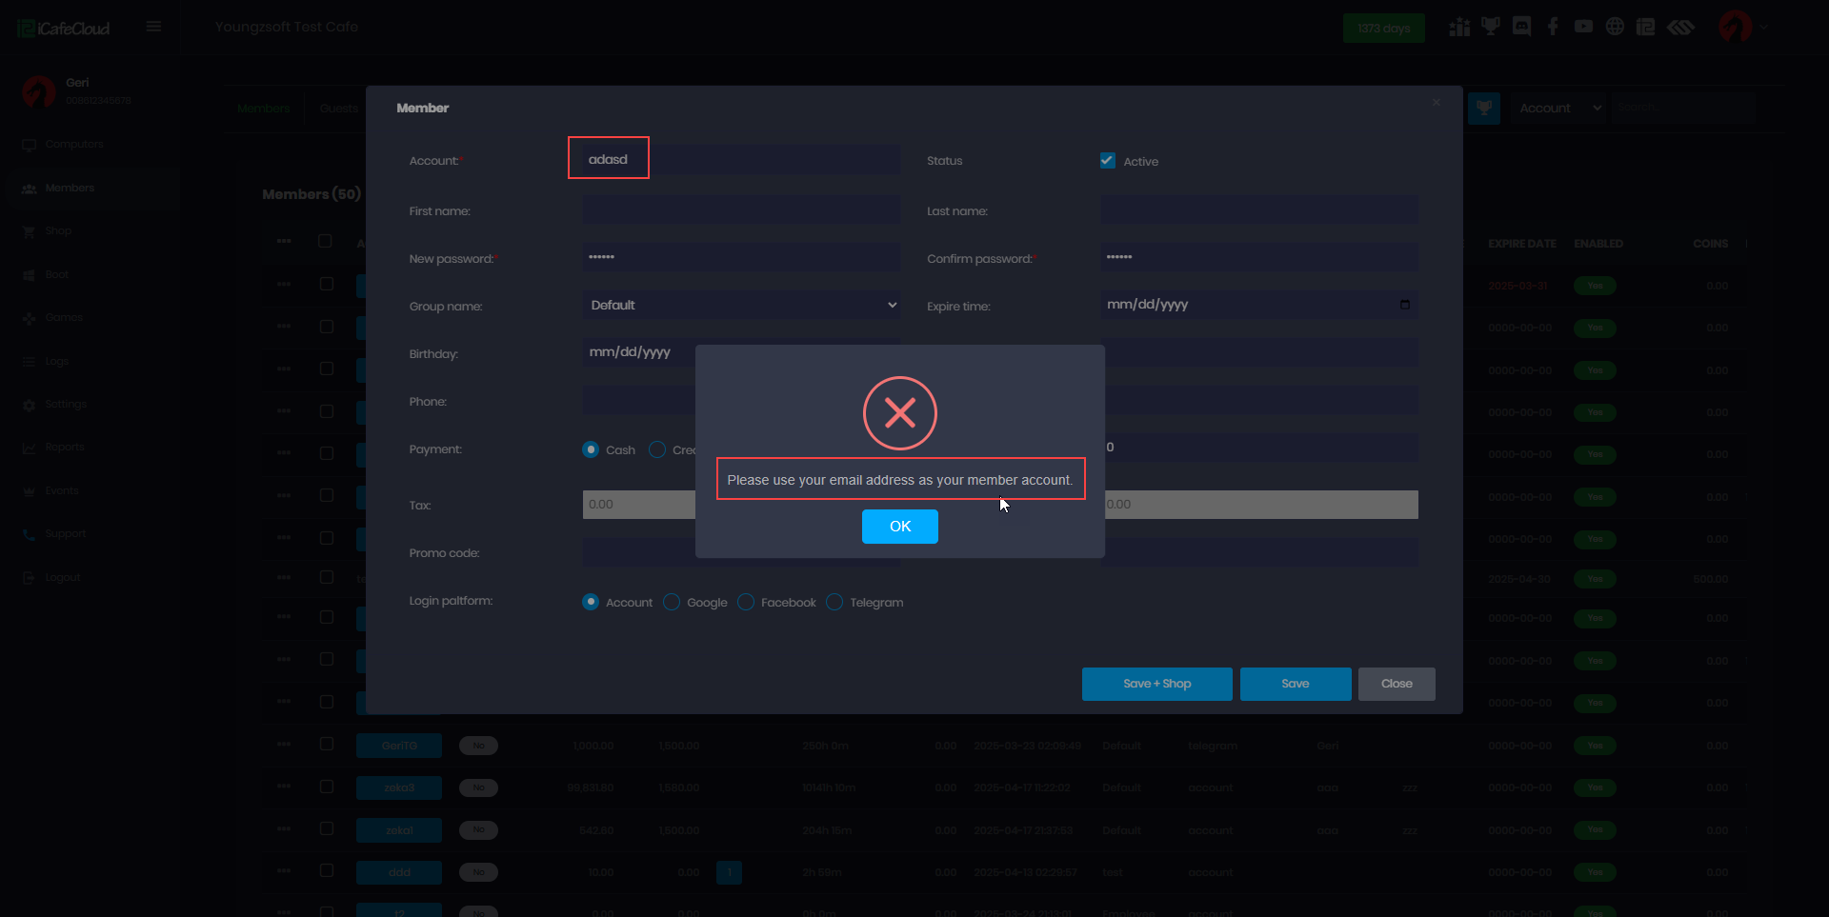Select Google login platform option
Viewport: 1829px width, 917px height.
coord(672,602)
